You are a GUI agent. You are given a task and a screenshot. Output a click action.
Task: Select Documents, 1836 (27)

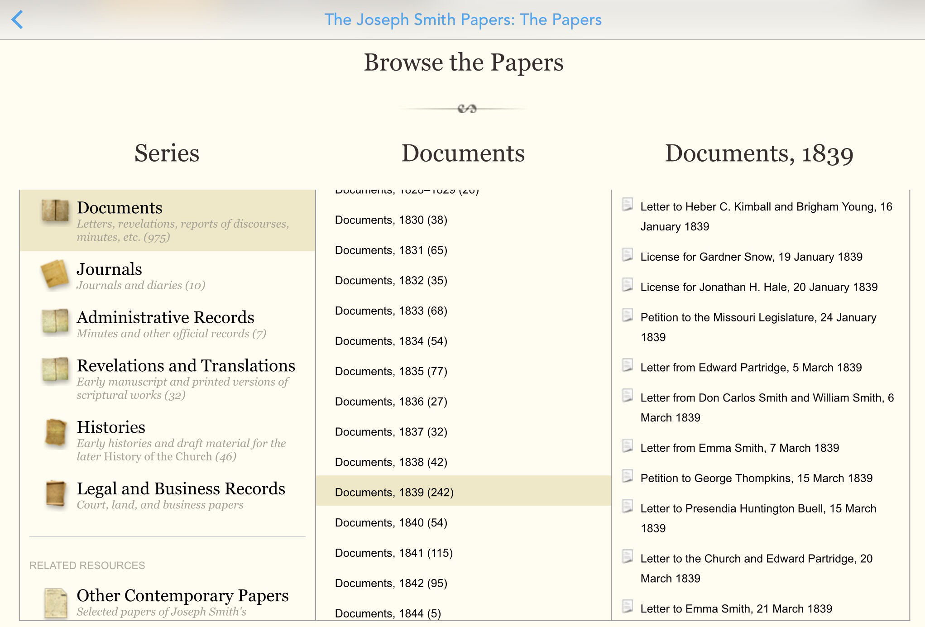pyautogui.click(x=464, y=402)
